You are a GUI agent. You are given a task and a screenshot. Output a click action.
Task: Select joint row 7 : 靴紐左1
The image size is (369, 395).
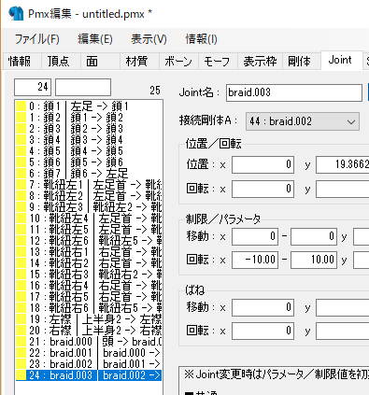[x=89, y=185]
